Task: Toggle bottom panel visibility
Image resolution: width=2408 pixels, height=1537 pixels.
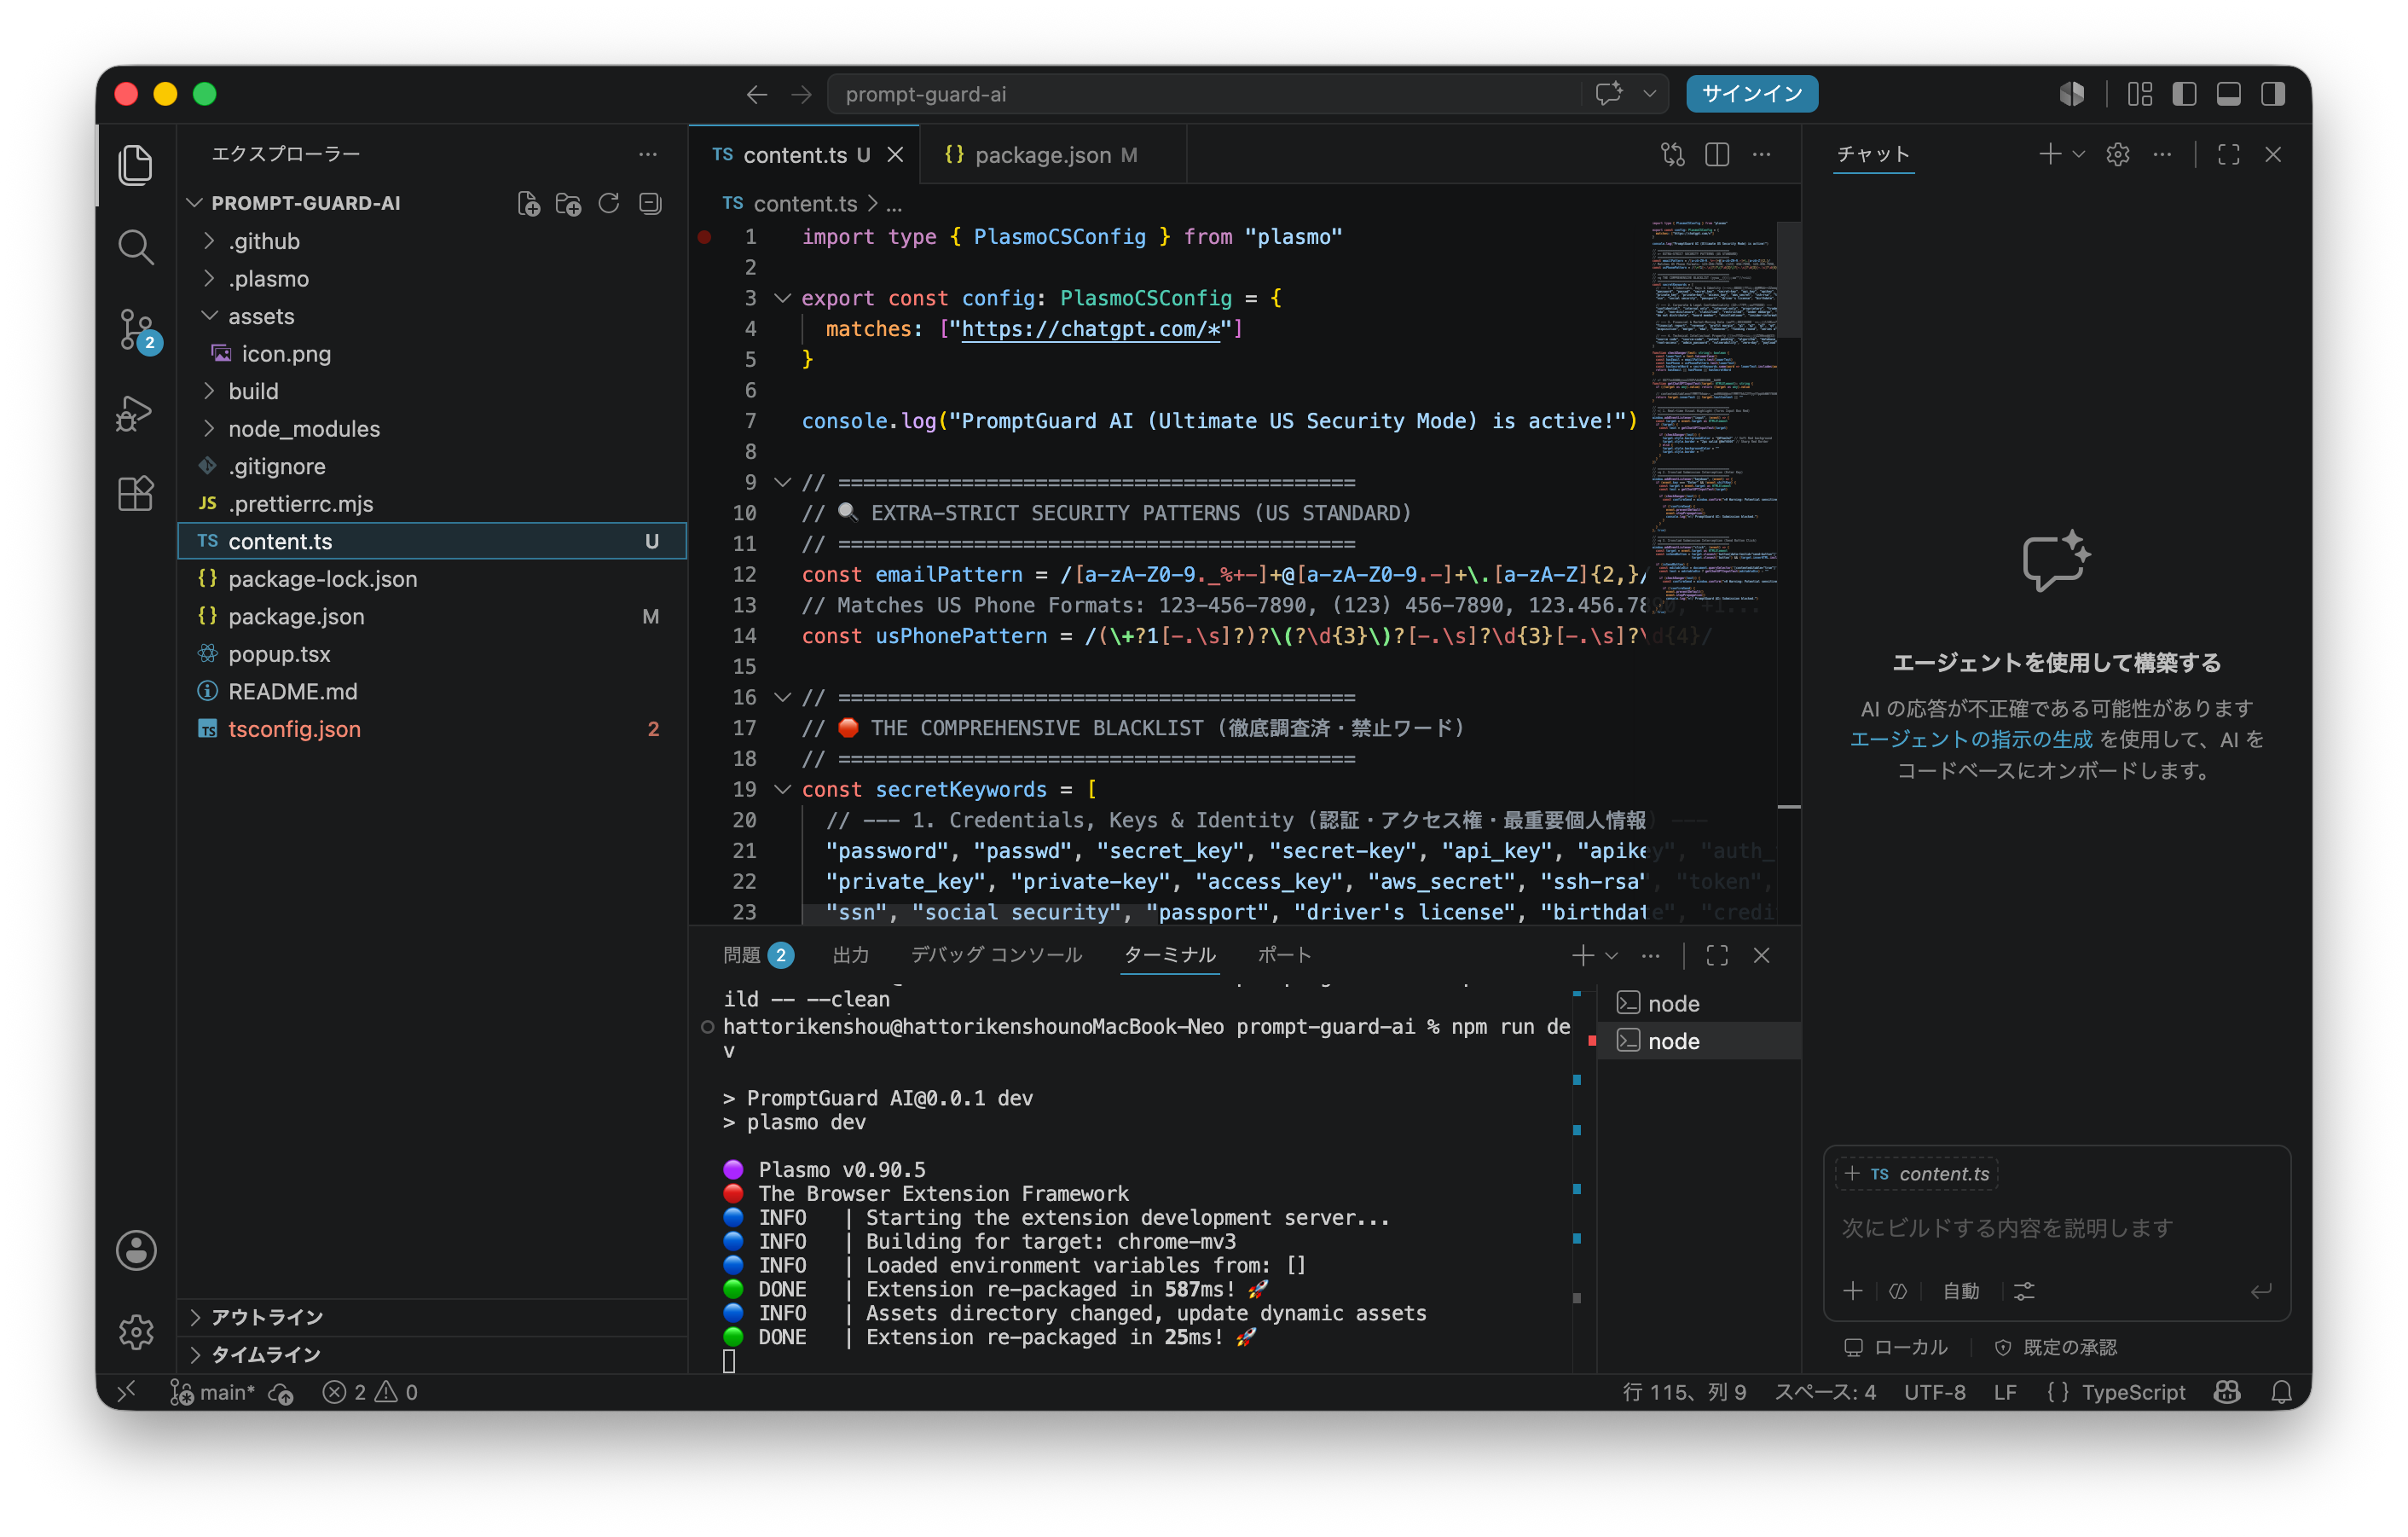Action: coord(2229,94)
